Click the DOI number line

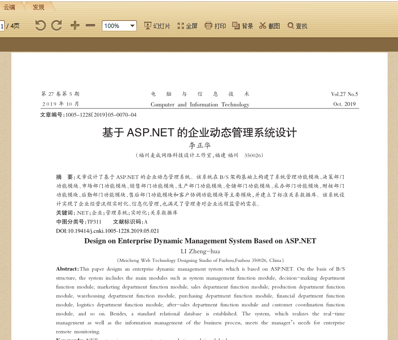[108, 231]
